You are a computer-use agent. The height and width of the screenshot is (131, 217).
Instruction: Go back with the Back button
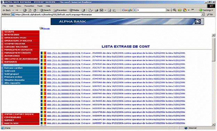pyautogui.click(x=7, y=10)
